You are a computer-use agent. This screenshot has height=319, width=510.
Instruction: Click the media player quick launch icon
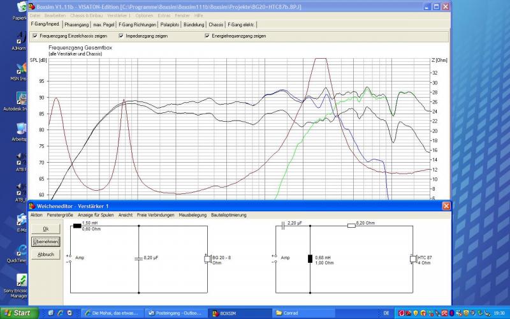click(x=69, y=313)
